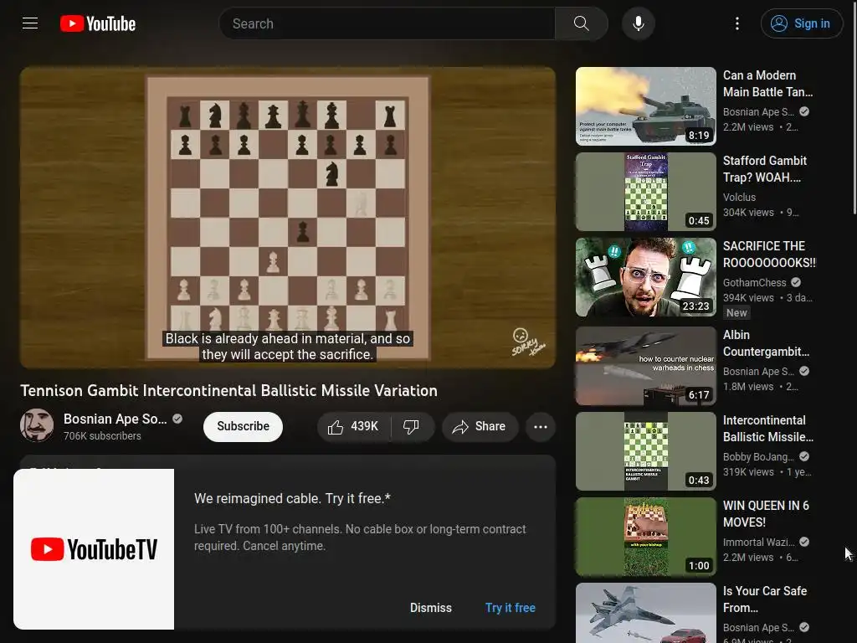Open the hamburger guide menu
This screenshot has height=643, width=857.
[30, 23]
